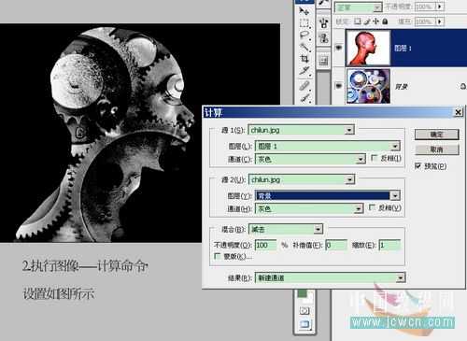Toggle the 反相(I) checkbox for source 1
Image resolution: width=467 pixels, height=341 pixels.
374,158
